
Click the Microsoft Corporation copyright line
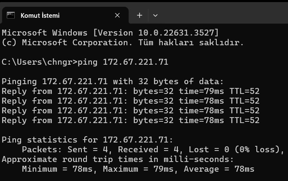pyautogui.click(x=123, y=43)
